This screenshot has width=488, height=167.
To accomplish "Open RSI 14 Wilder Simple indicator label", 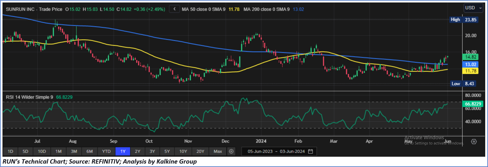I will [29, 97].
